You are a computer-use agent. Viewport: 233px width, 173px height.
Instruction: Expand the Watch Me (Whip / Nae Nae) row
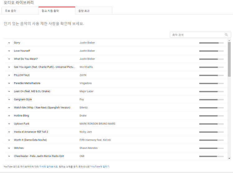click(x=9, y=107)
